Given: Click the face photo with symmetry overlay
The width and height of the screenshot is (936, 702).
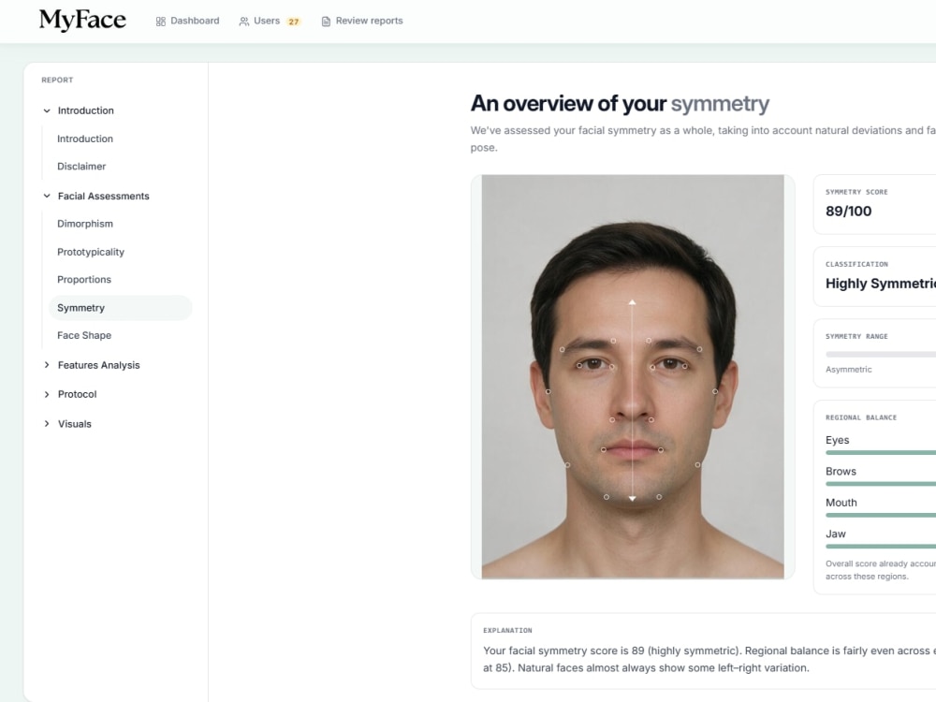Looking at the screenshot, I should coord(633,376).
